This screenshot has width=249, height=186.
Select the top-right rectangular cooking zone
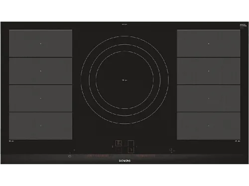point(209,43)
